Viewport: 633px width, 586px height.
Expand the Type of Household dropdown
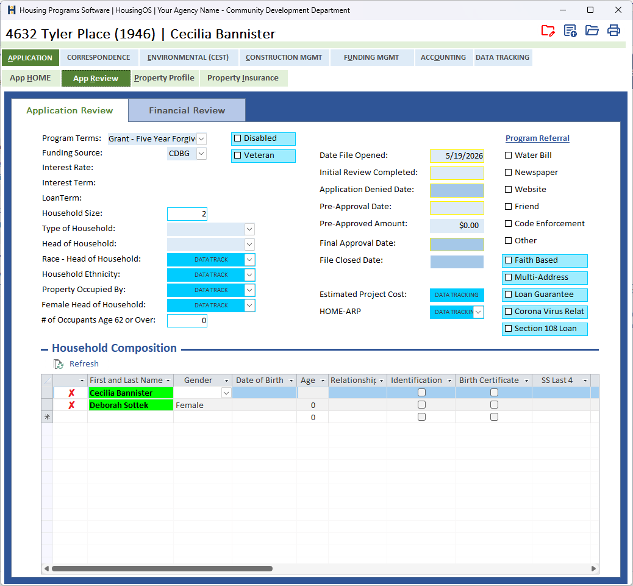[x=249, y=229]
